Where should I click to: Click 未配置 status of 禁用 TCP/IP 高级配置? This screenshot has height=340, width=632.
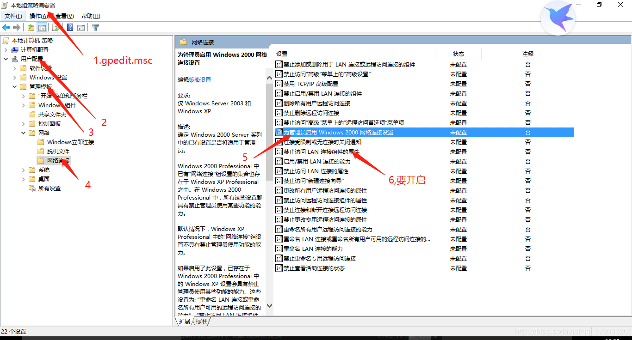pos(459,84)
